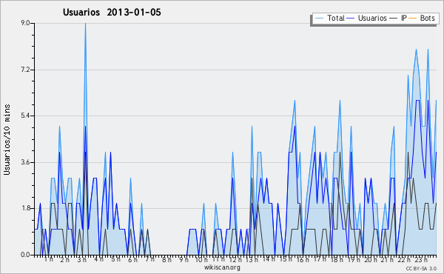444x274 pixels.
Task: Click the y-axis value 3.6
Action: tap(25, 162)
